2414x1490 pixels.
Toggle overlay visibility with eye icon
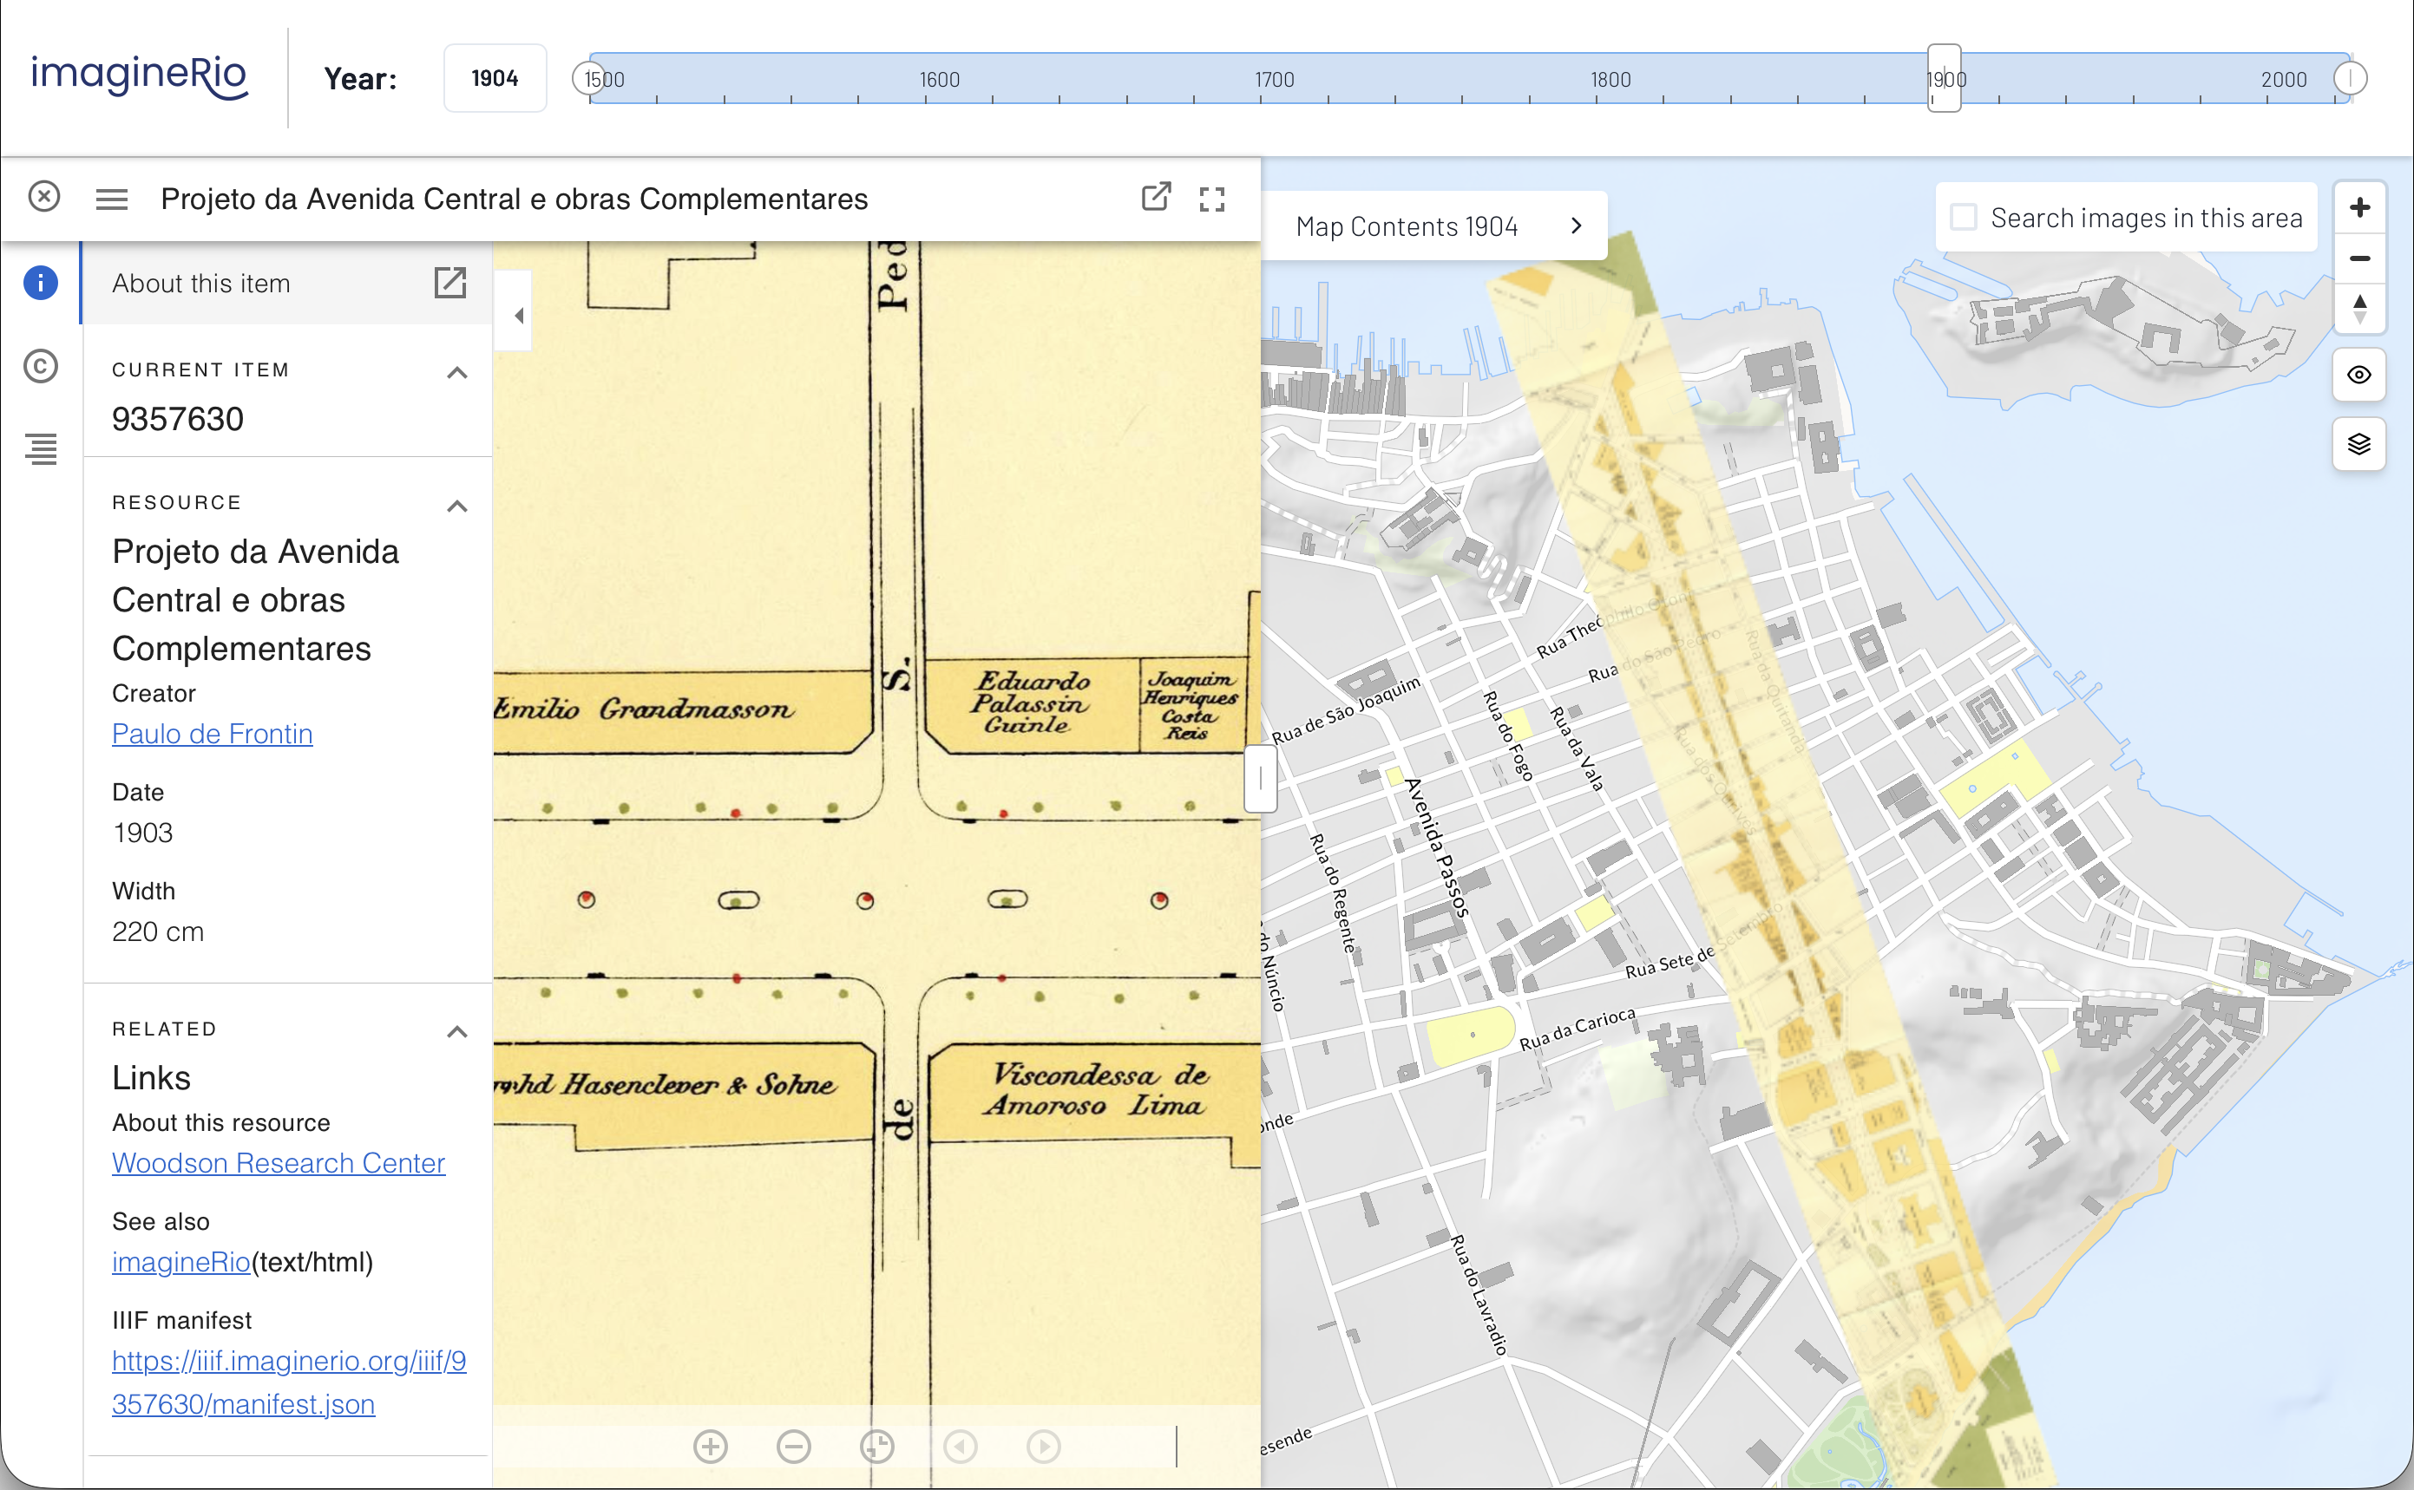click(x=2358, y=375)
